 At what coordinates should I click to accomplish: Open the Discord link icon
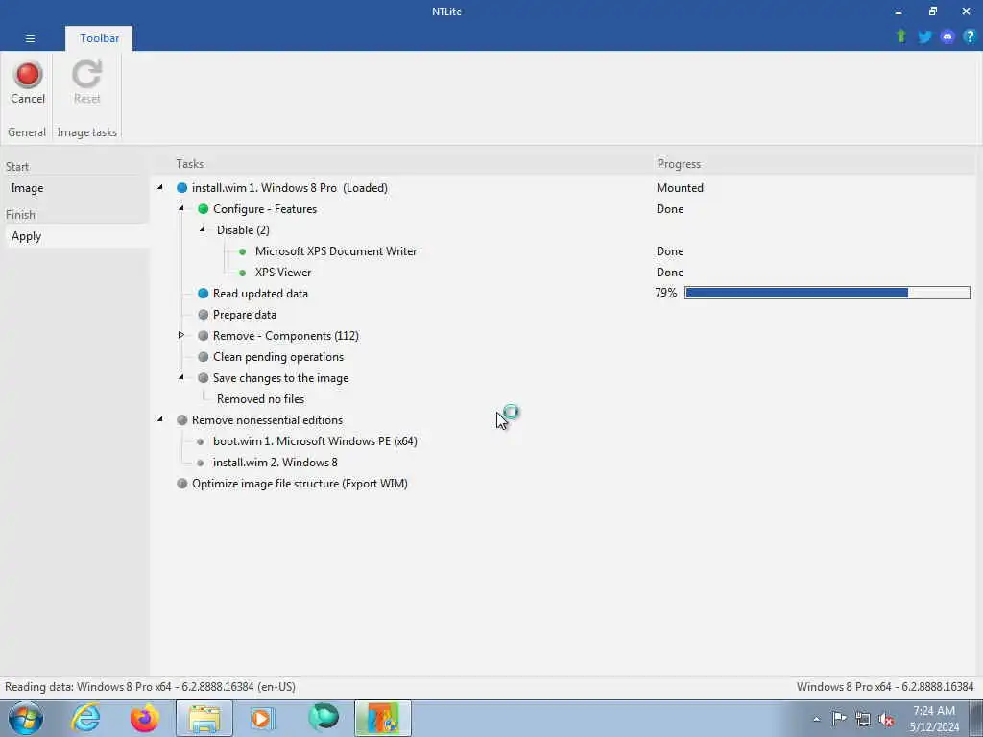(947, 37)
